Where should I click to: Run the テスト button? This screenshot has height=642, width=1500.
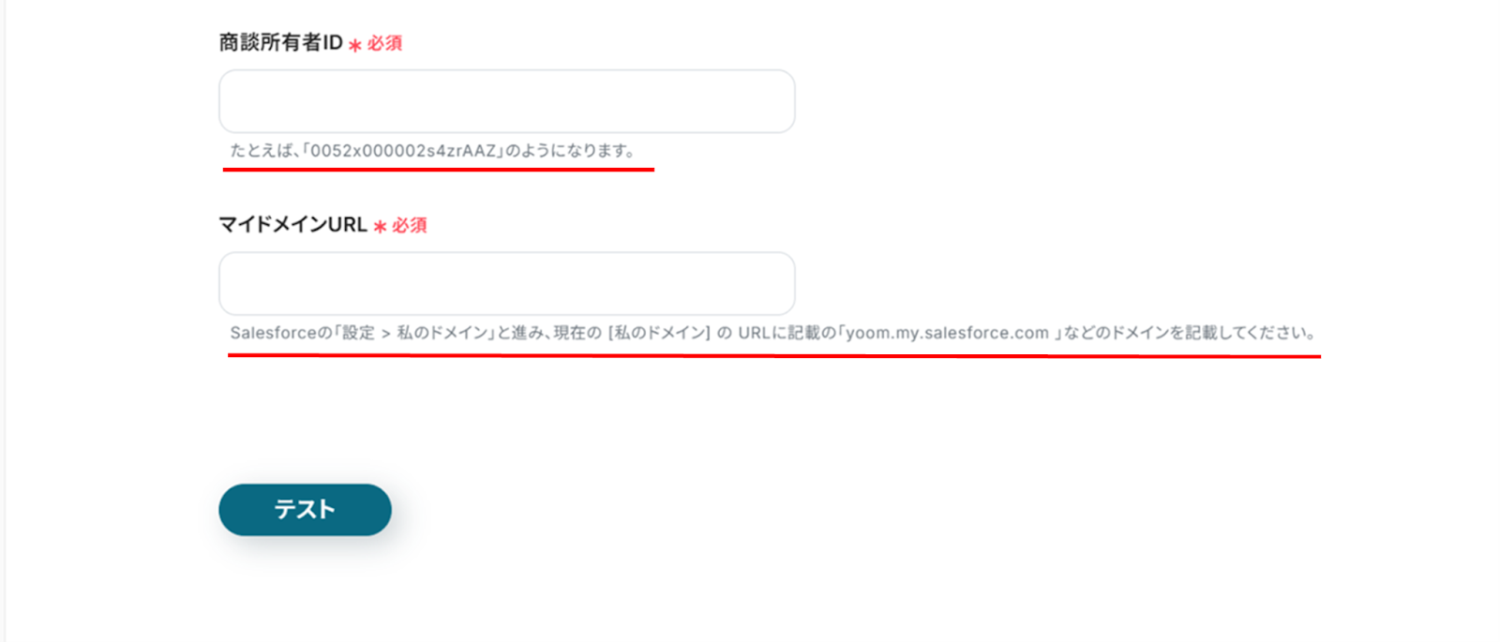pyautogui.click(x=305, y=510)
